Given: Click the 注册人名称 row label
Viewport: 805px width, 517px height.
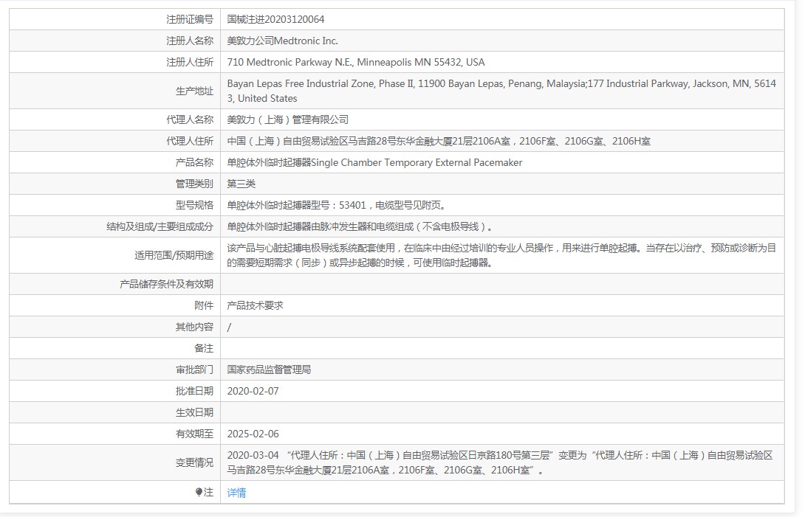Looking at the screenshot, I should coord(190,41).
